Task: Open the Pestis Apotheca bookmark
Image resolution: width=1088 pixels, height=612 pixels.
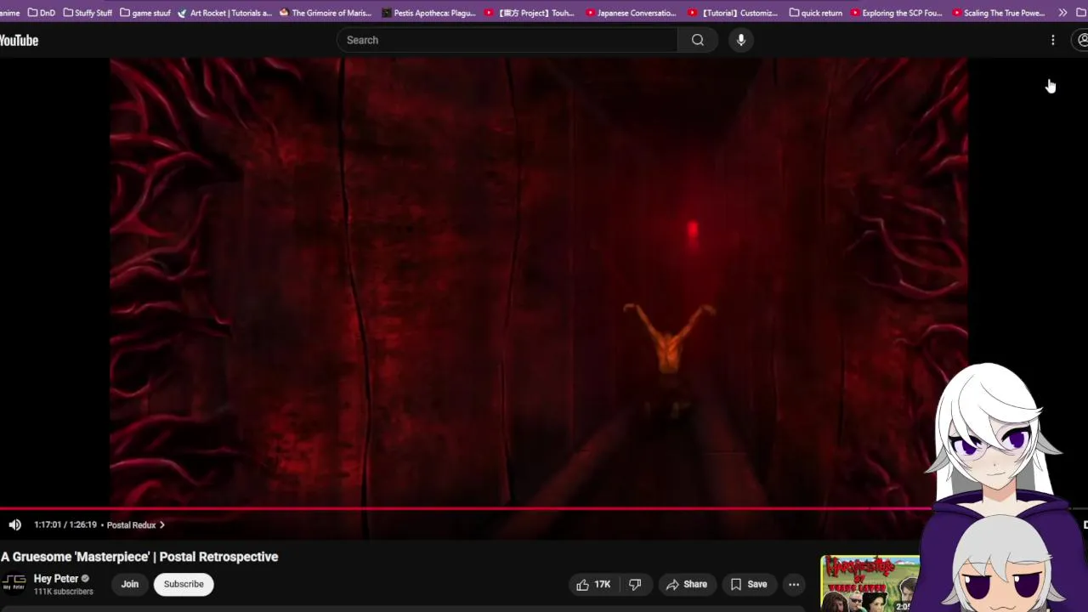Action: (x=429, y=13)
